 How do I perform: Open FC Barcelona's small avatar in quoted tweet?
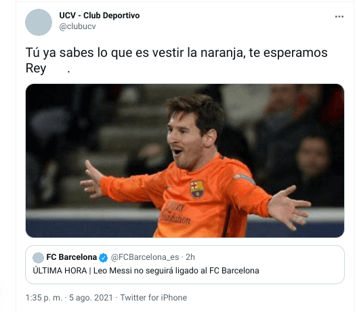38,258
